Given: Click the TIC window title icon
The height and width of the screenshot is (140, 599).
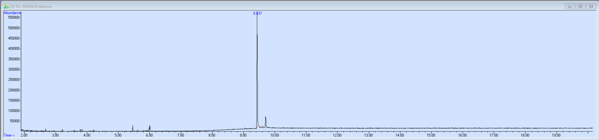Looking at the screenshot, I should pos(6,6).
